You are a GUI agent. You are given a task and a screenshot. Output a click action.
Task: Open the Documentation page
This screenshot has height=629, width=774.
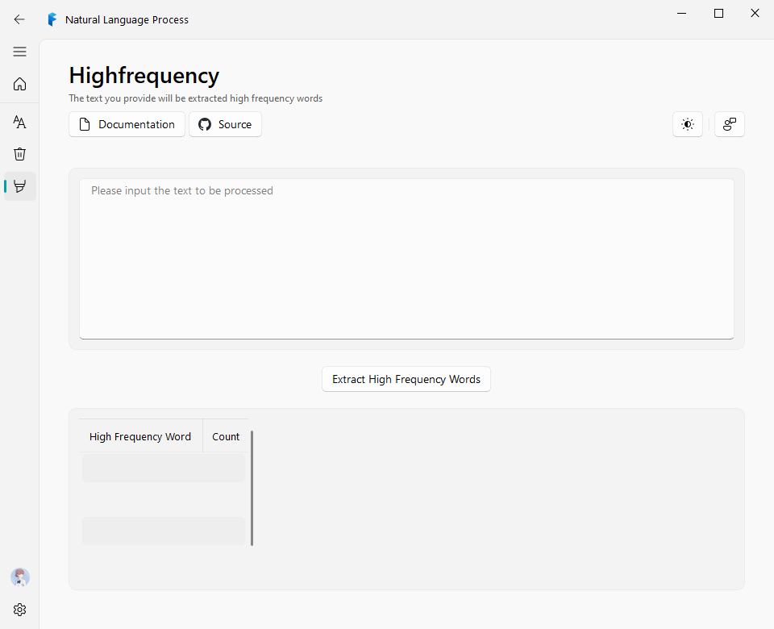pos(127,124)
